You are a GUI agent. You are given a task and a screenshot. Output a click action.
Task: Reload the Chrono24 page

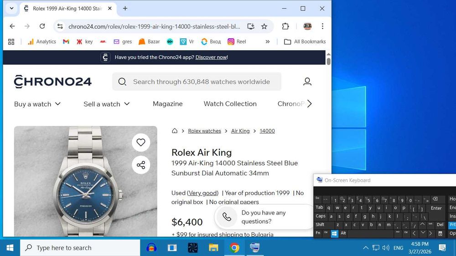pos(42,26)
